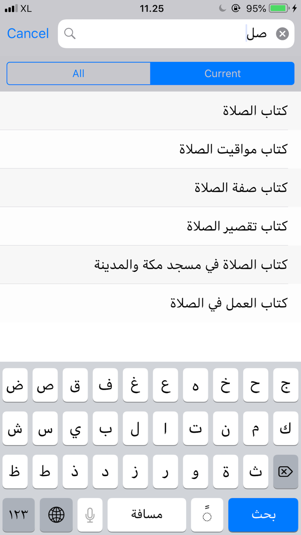
Task: Tap the magnifying glass search icon
Action: [70, 33]
